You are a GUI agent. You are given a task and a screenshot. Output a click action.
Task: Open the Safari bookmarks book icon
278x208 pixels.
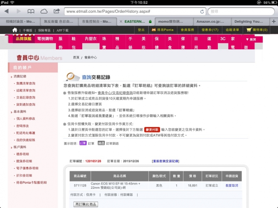point(31,11)
